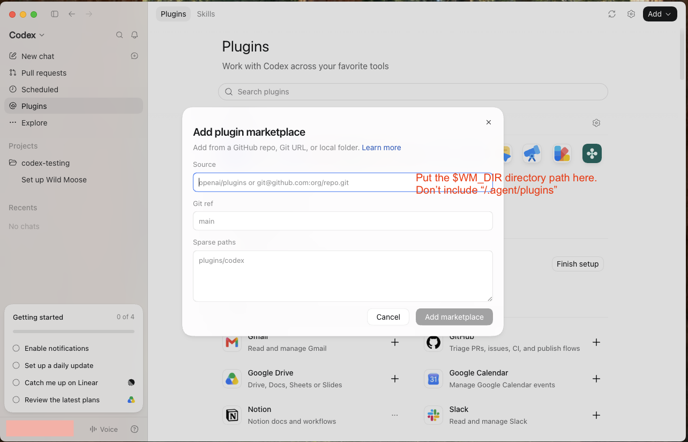The width and height of the screenshot is (688, 442).
Task: Toggle the sidebar panel icon
Action: [55, 14]
